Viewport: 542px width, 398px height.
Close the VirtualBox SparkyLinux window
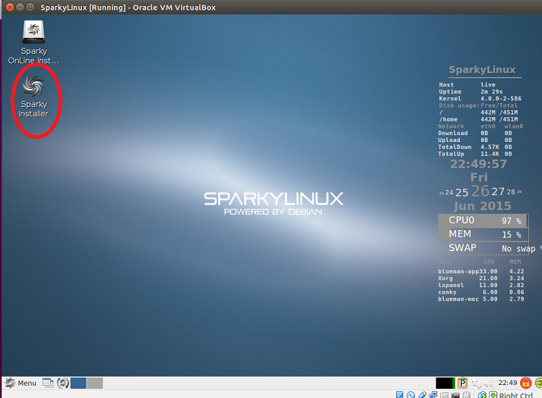tap(10, 7)
